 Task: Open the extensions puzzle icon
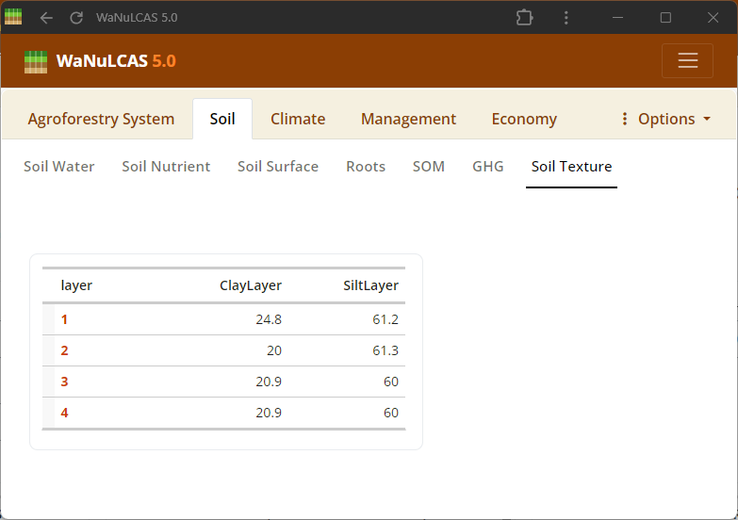click(524, 18)
